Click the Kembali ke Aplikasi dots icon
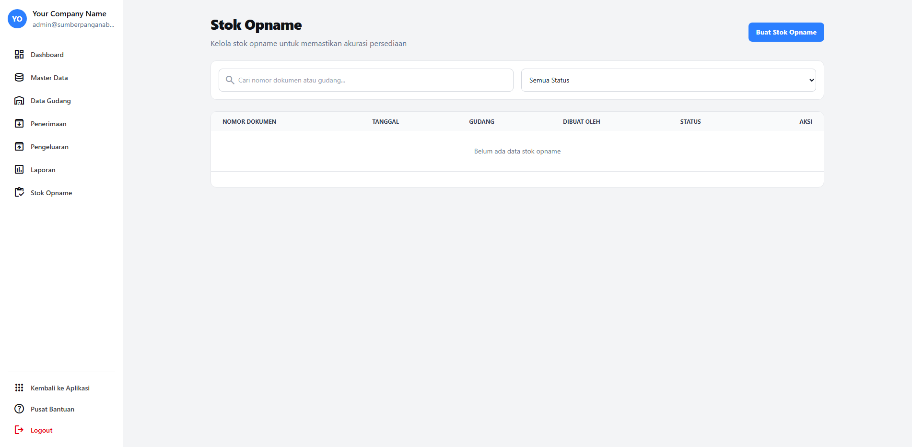This screenshot has width=912, height=447. (x=19, y=388)
